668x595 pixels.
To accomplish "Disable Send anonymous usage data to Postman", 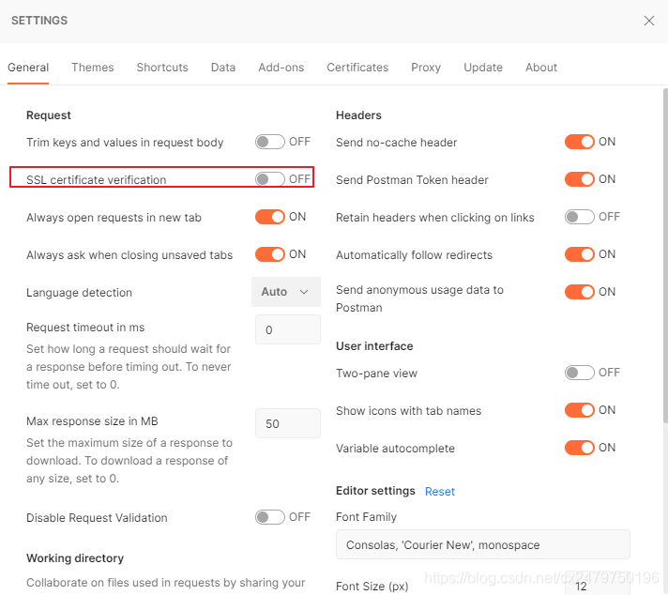I will tap(580, 292).
